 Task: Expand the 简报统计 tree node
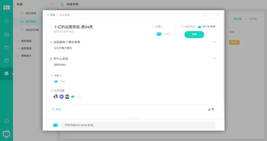pyautogui.click(x=18, y=56)
